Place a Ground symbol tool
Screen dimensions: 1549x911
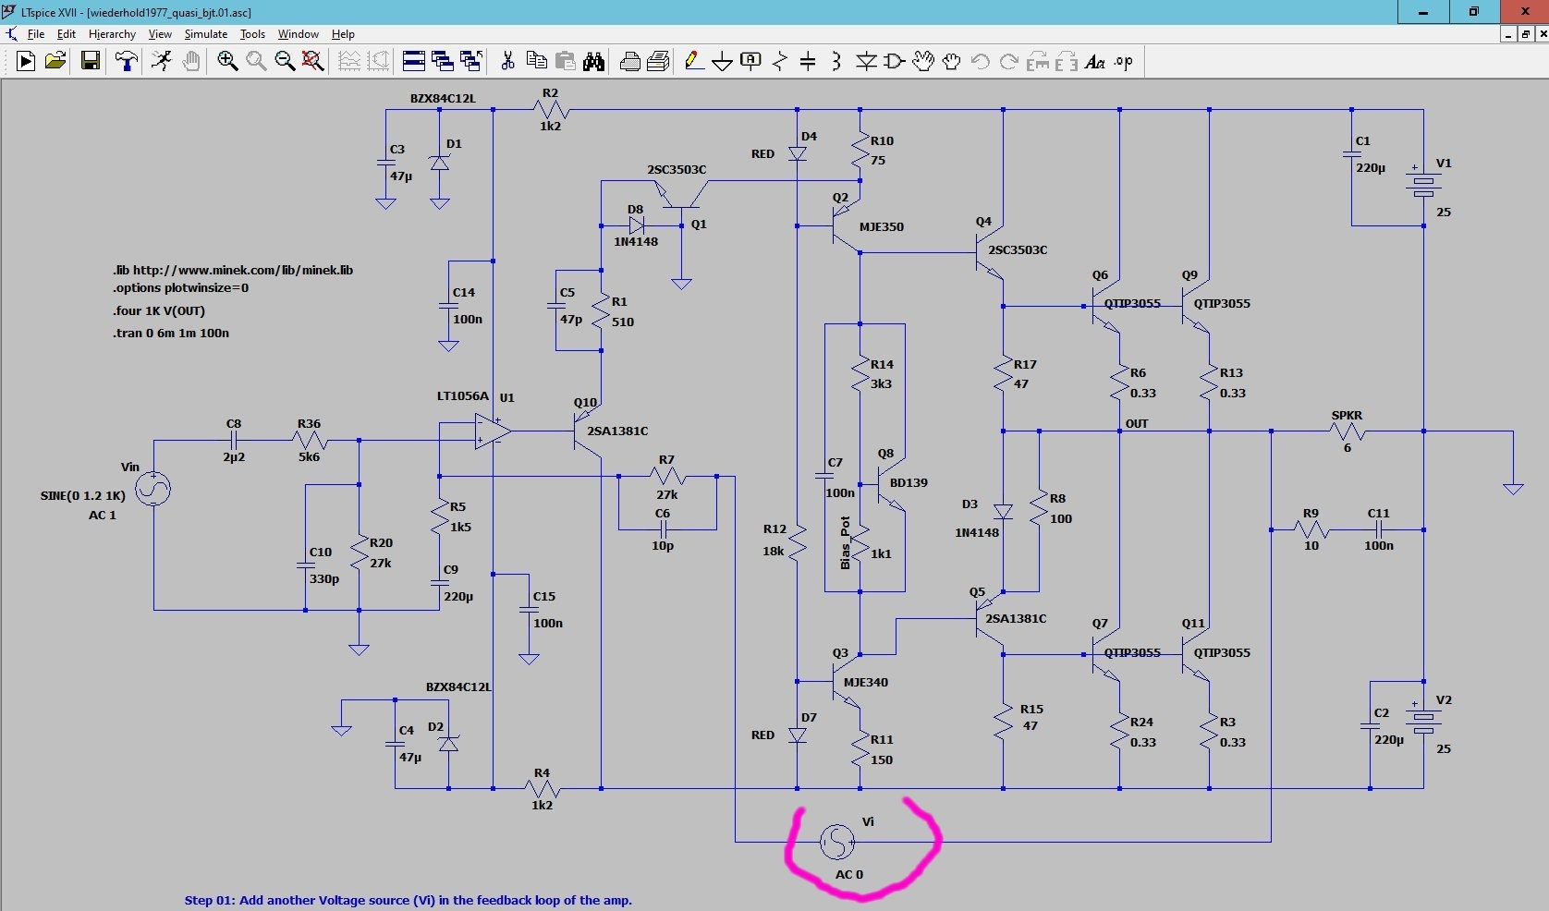723,61
